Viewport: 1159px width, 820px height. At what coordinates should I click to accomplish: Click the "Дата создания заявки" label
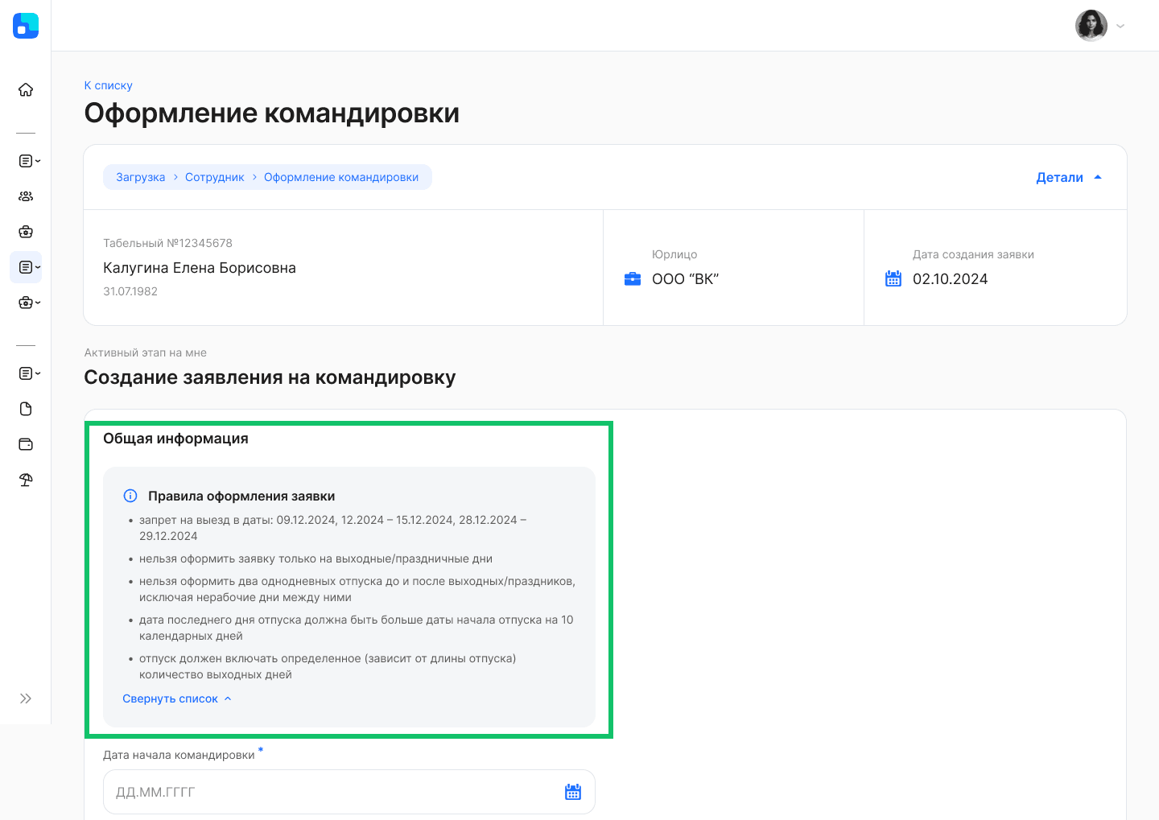click(973, 254)
